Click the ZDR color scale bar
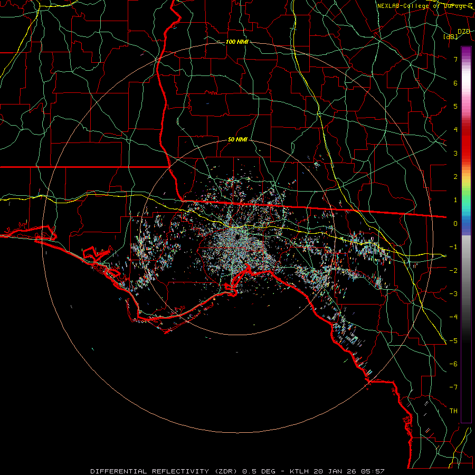Screen dimensions: 475x475 pyautogui.click(x=466, y=234)
